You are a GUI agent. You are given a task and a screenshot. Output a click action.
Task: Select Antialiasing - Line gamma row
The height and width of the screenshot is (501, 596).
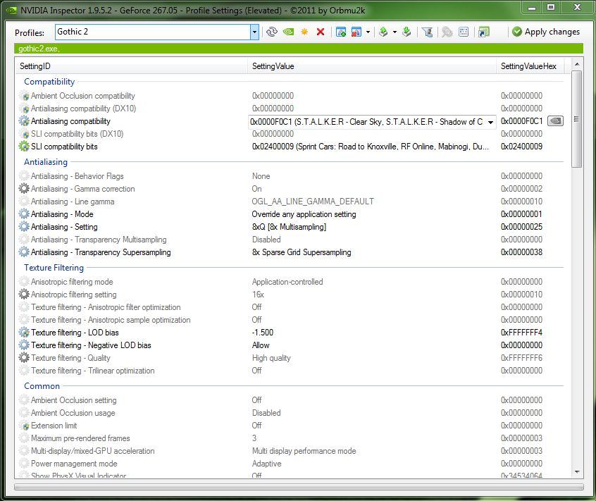pos(291,202)
